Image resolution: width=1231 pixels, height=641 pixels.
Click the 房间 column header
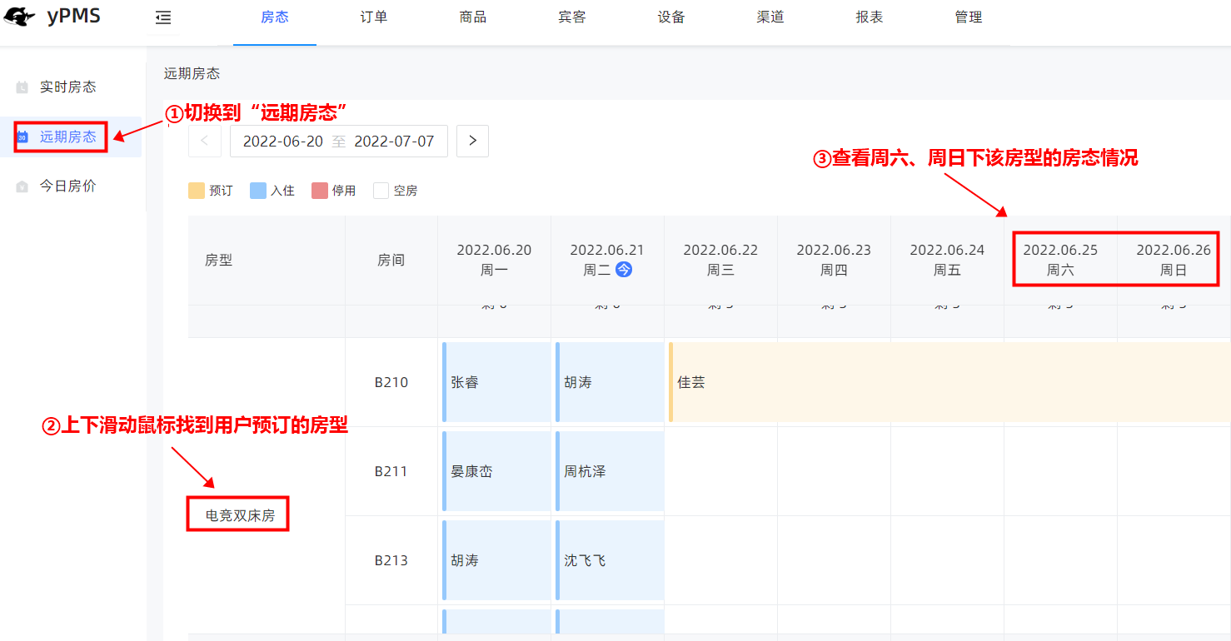tap(391, 261)
